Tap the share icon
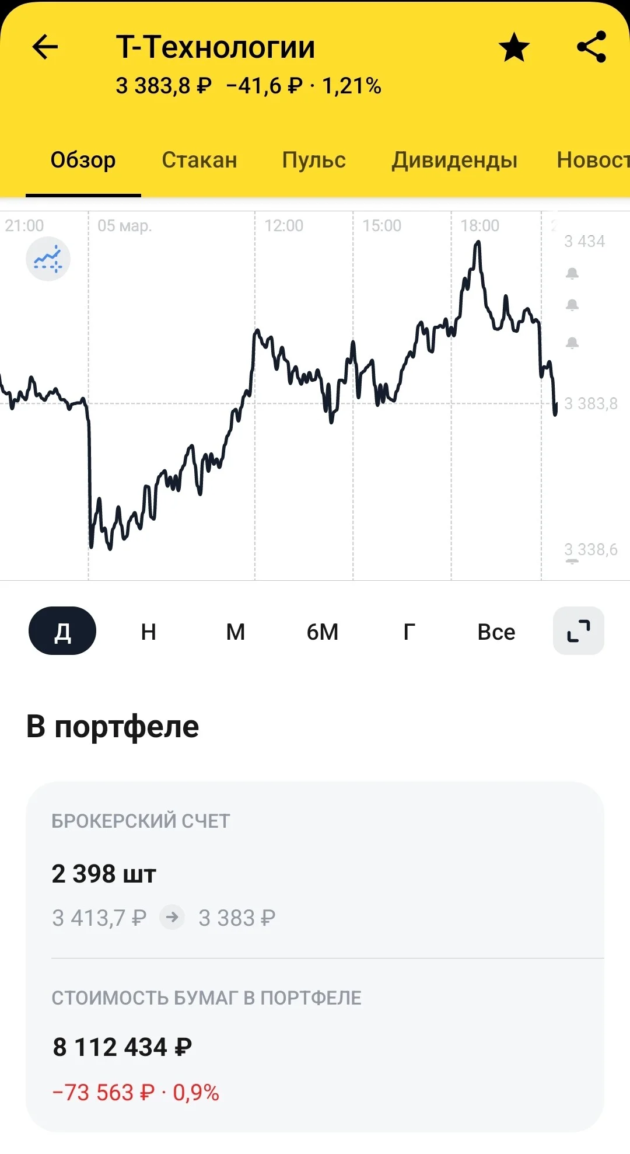This screenshot has width=630, height=1154. pos(591,47)
